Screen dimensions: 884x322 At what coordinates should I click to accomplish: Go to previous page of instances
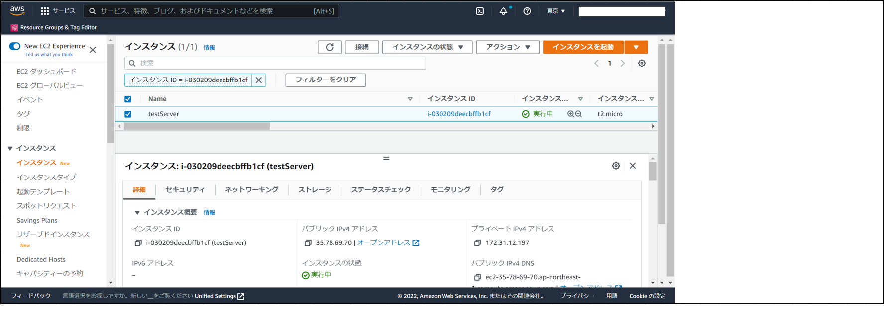point(596,63)
